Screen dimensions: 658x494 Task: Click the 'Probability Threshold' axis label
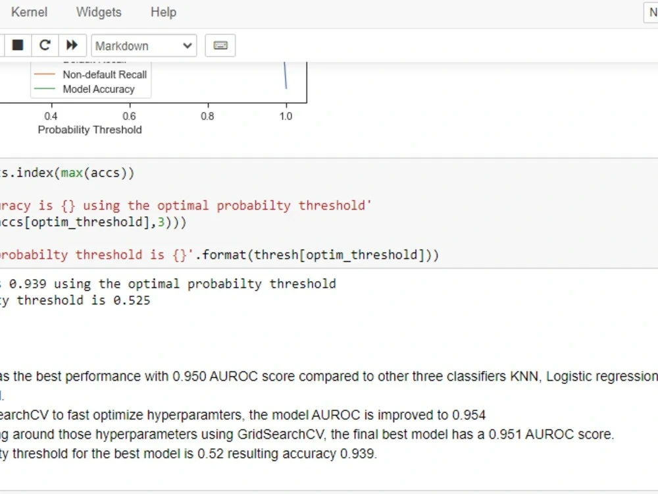coord(89,130)
